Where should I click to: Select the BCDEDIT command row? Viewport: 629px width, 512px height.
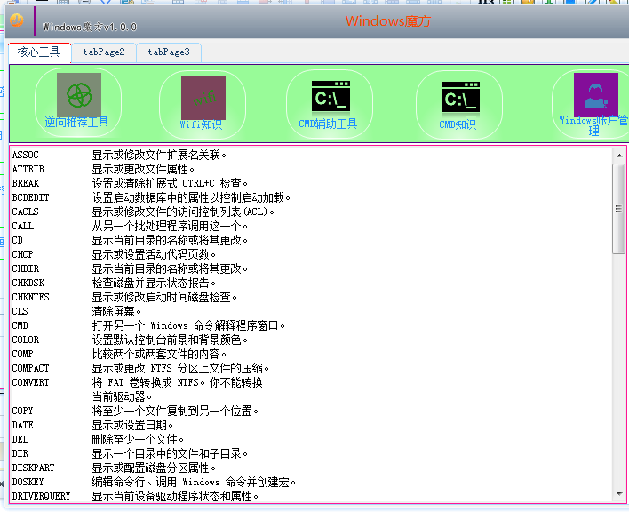tap(151, 197)
